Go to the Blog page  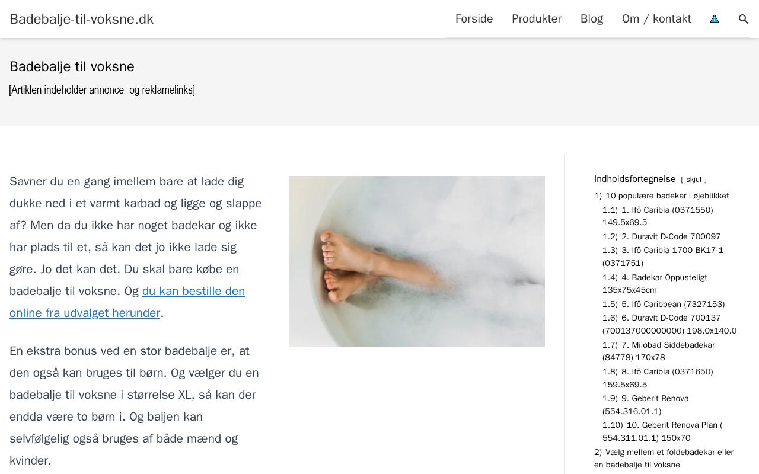pyautogui.click(x=592, y=19)
